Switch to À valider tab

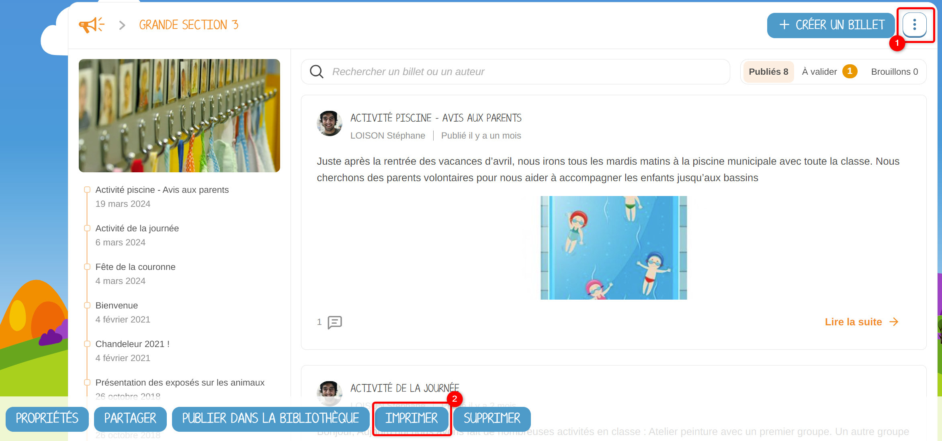pyautogui.click(x=829, y=72)
